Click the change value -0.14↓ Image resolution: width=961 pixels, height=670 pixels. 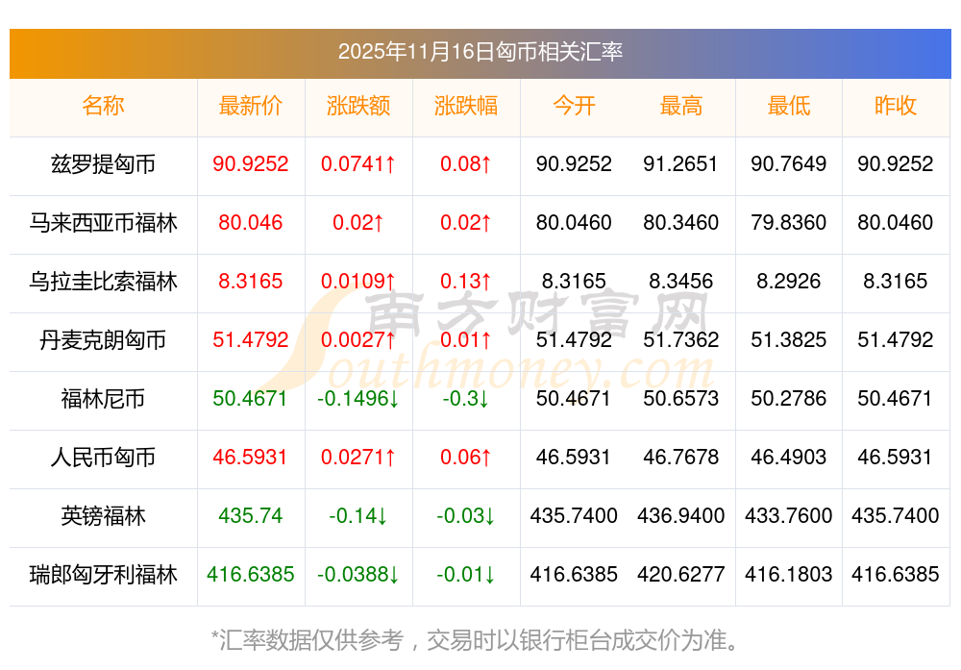[x=358, y=515]
